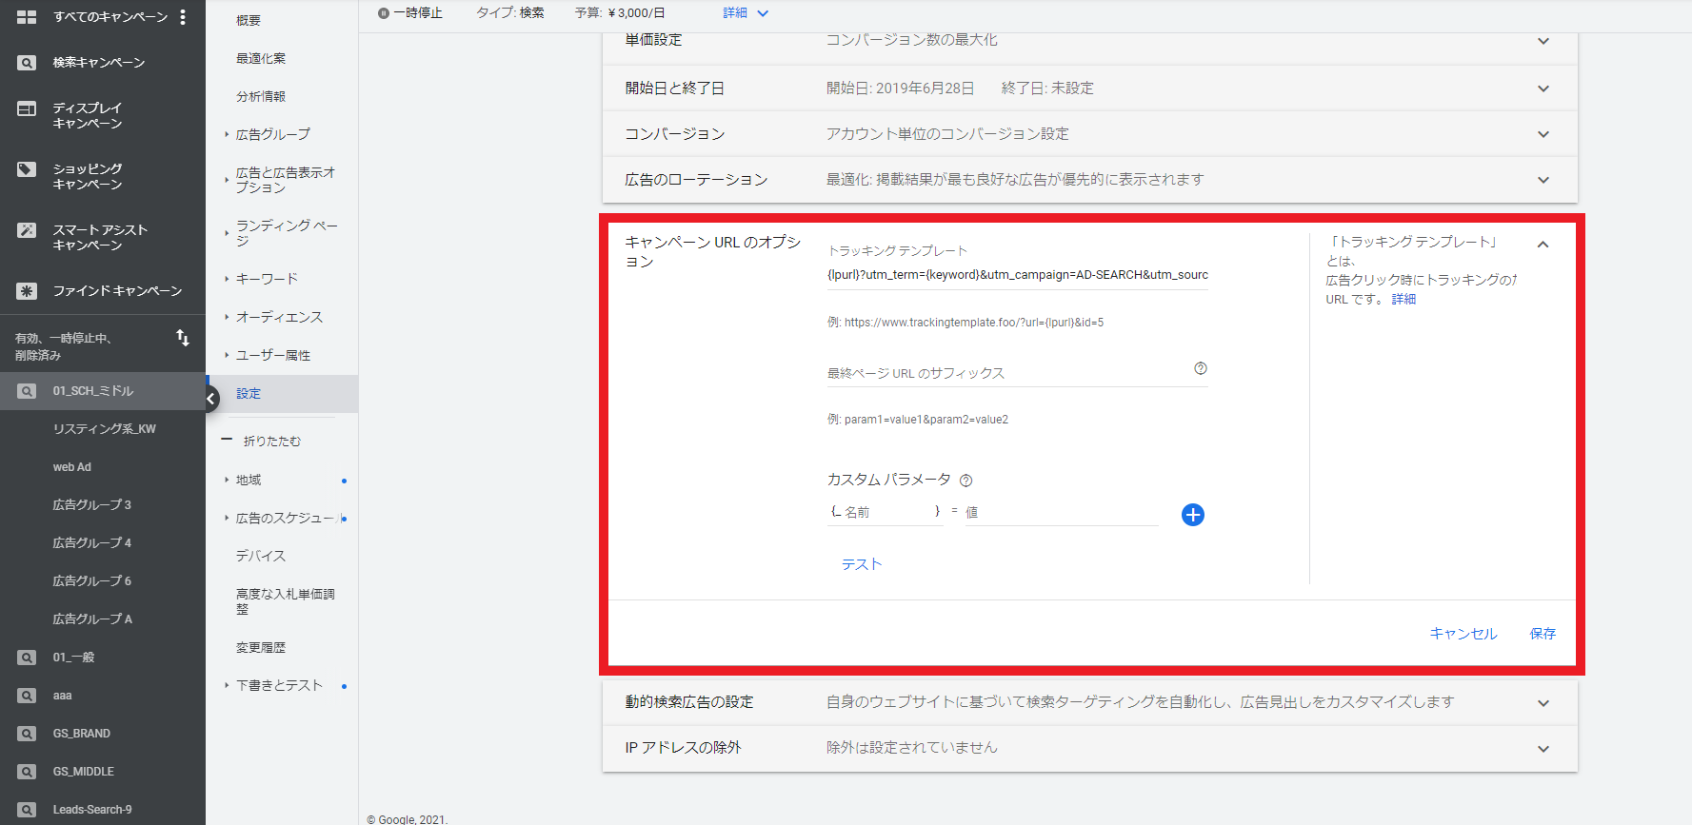1692x825 pixels.
Task: Select 広告グループ A in sidebar
Action: tap(92, 619)
